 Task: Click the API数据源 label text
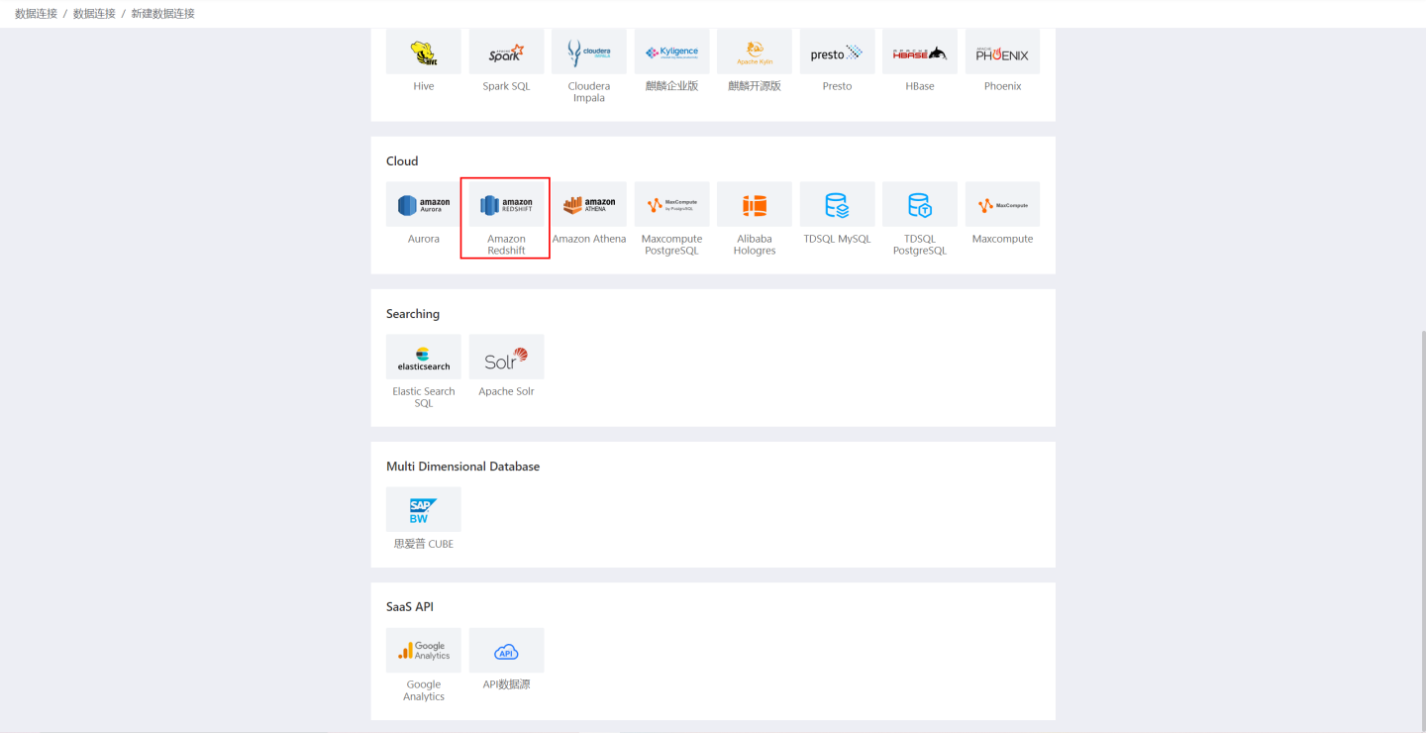click(506, 684)
